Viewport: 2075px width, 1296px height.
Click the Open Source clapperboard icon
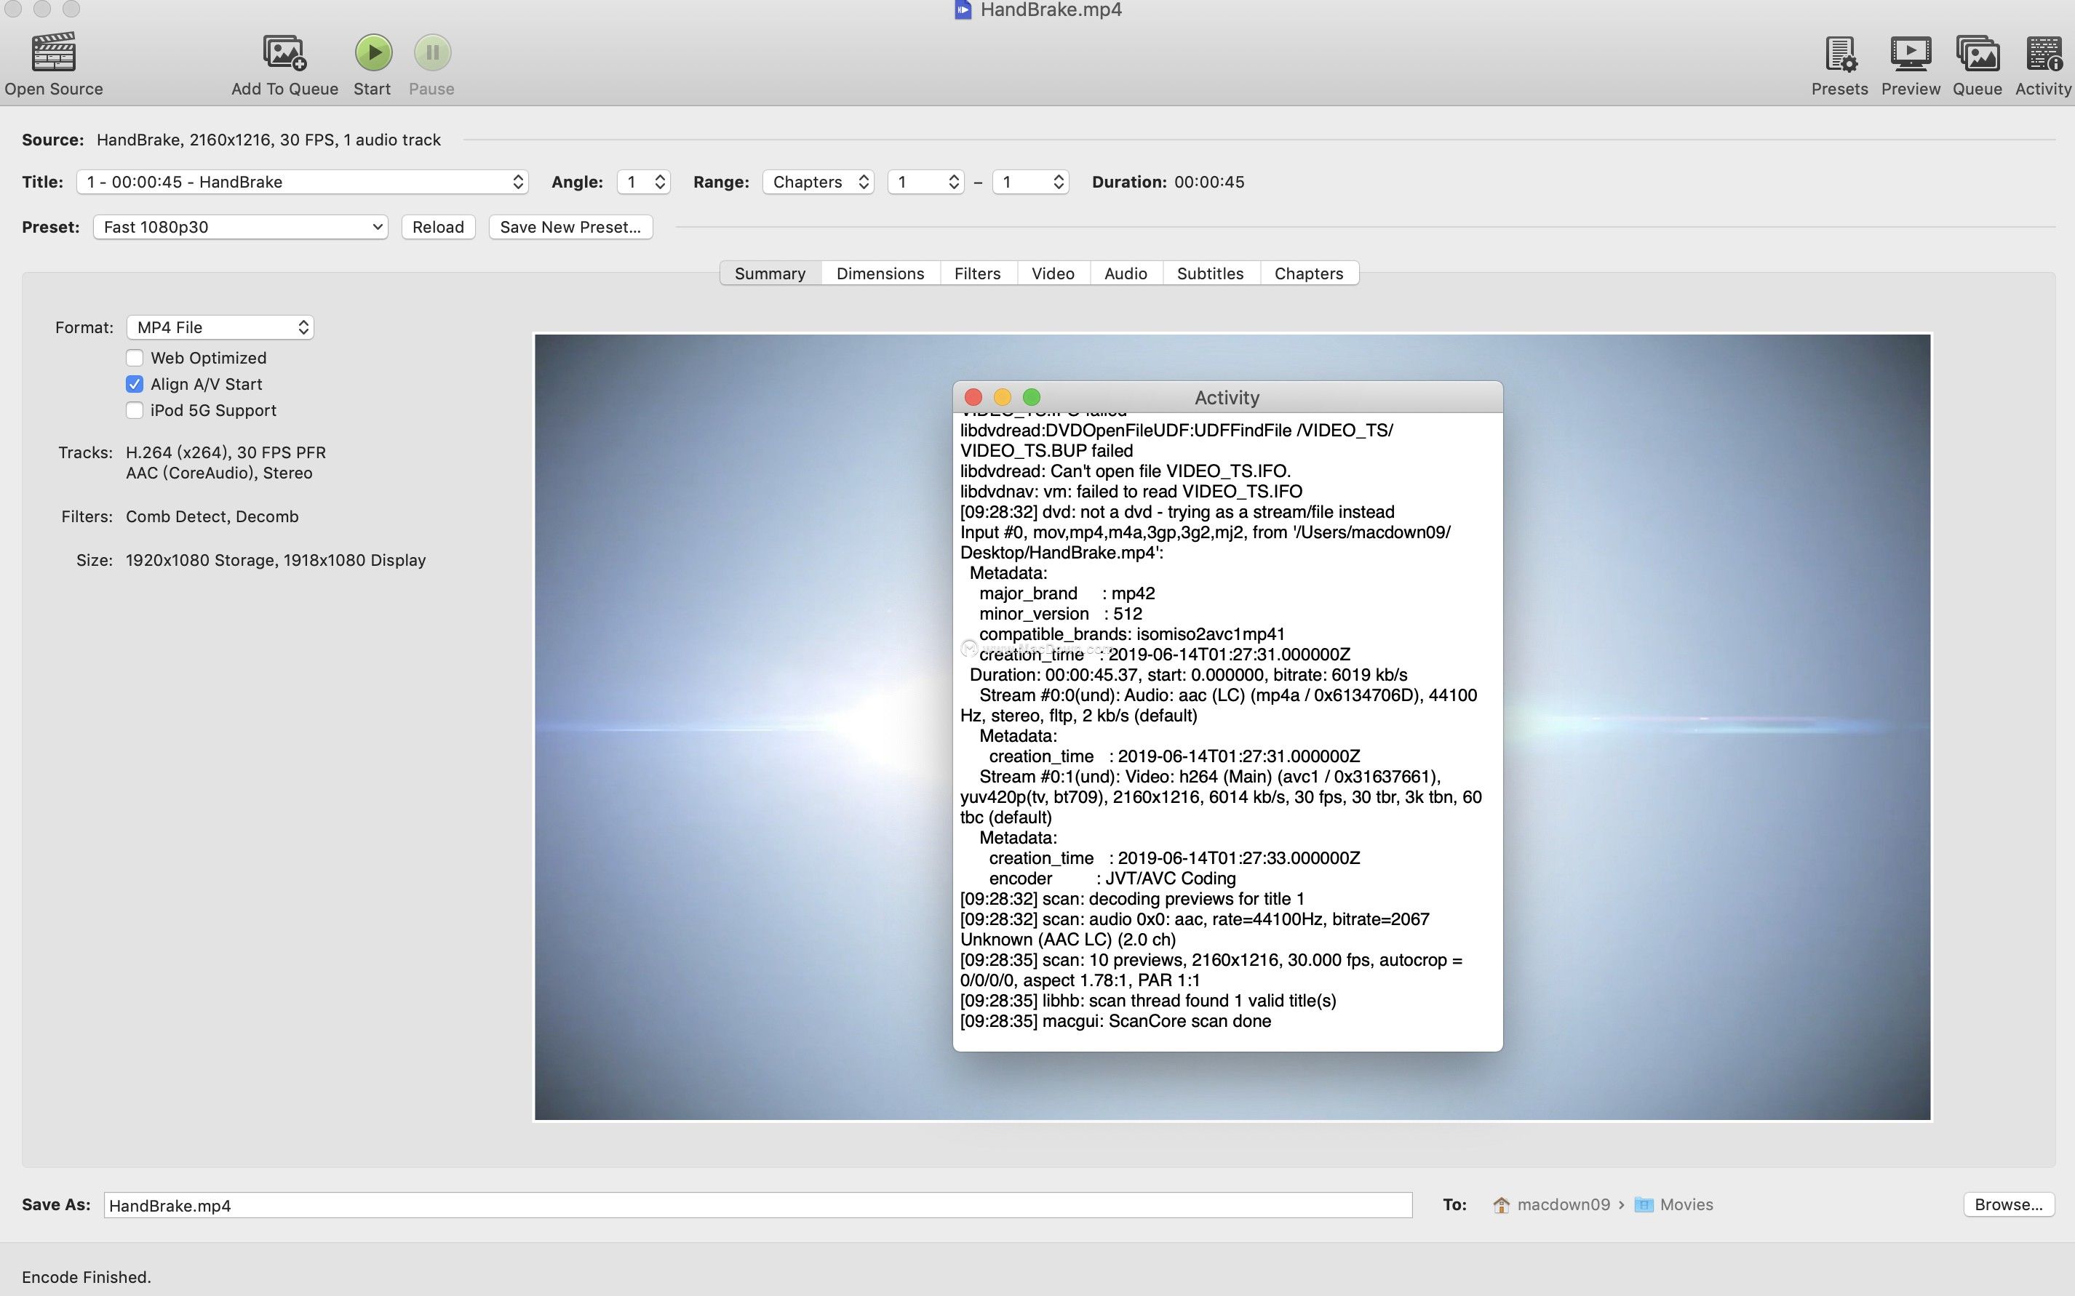tap(53, 52)
